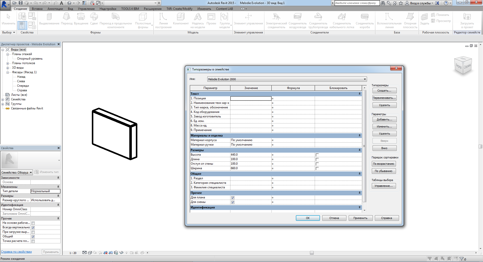Viewport: 483px width, 262px height.
Task: Select the Text tool icon in quick access toolbar
Action: pos(61,3)
